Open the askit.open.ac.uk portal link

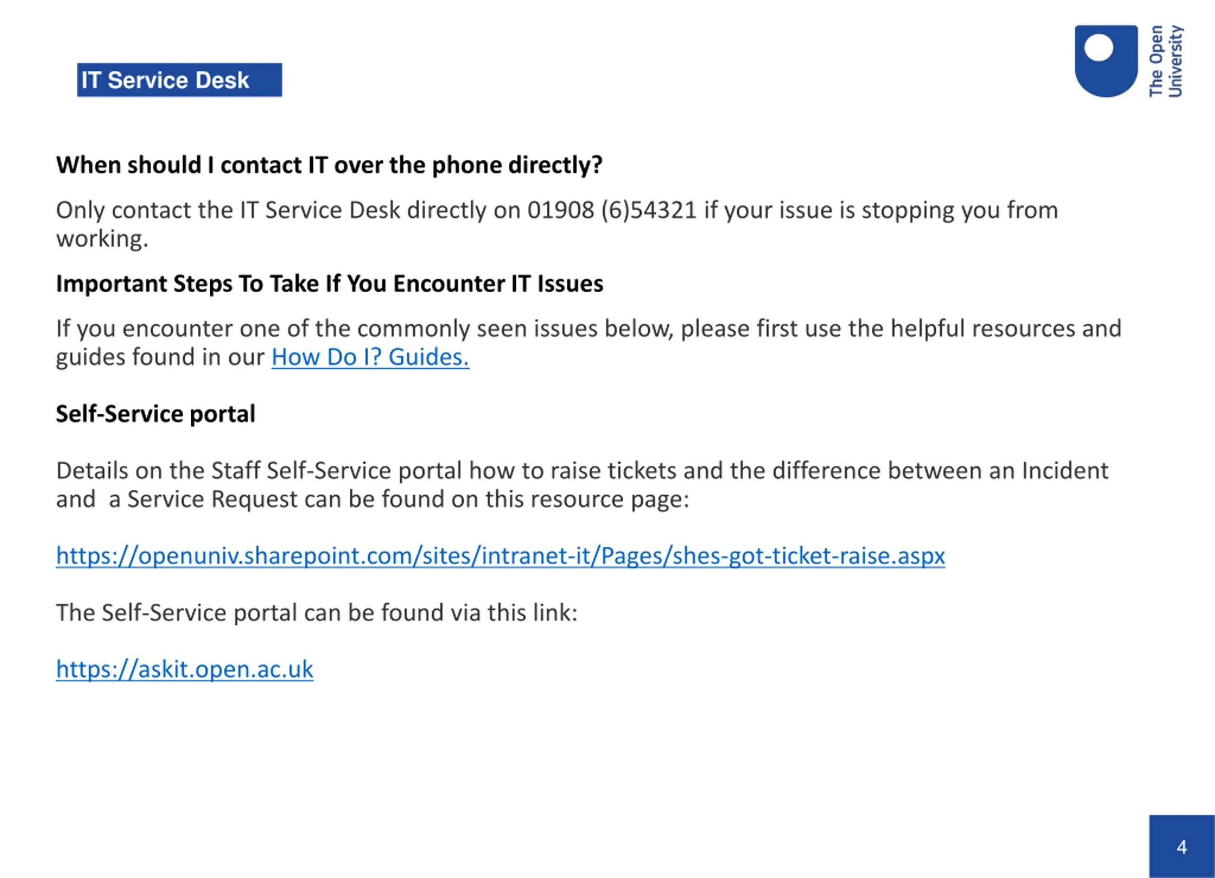click(184, 670)
